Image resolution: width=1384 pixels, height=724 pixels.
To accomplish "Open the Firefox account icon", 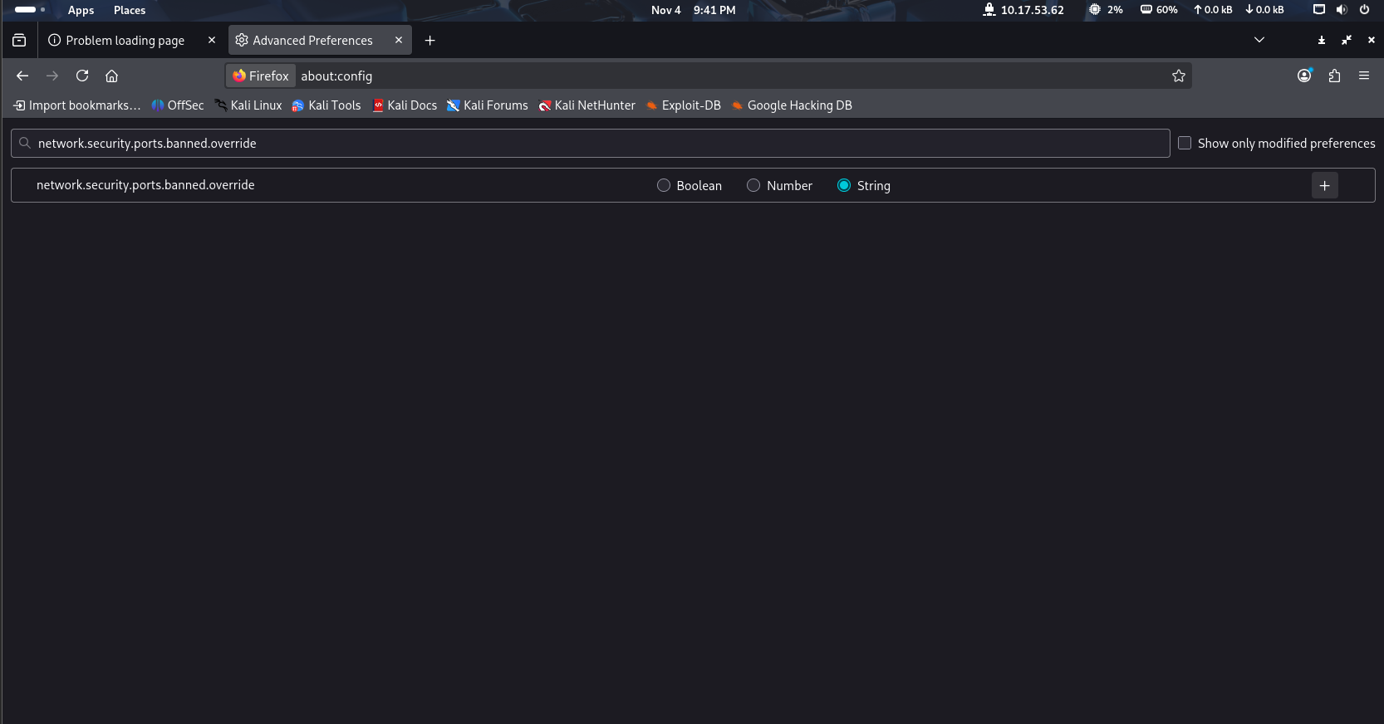I will click(x=1304, y=76).
